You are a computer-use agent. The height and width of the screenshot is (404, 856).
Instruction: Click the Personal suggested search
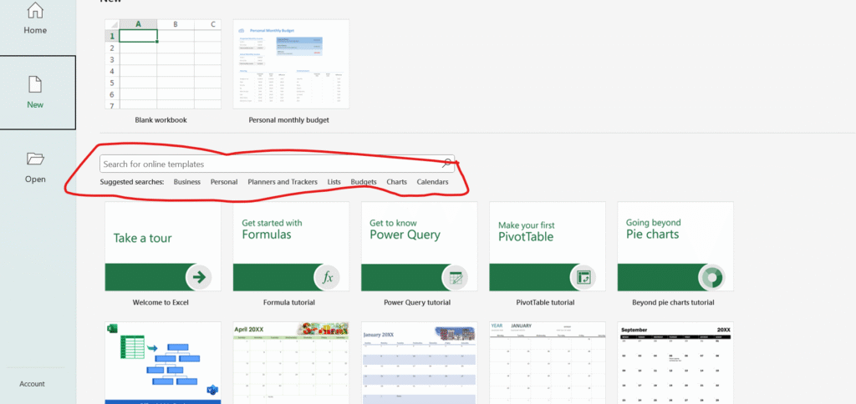224,182
